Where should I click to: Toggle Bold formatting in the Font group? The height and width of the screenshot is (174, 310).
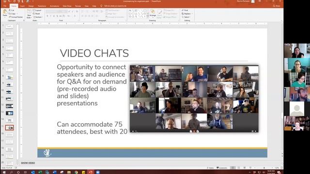47,16
